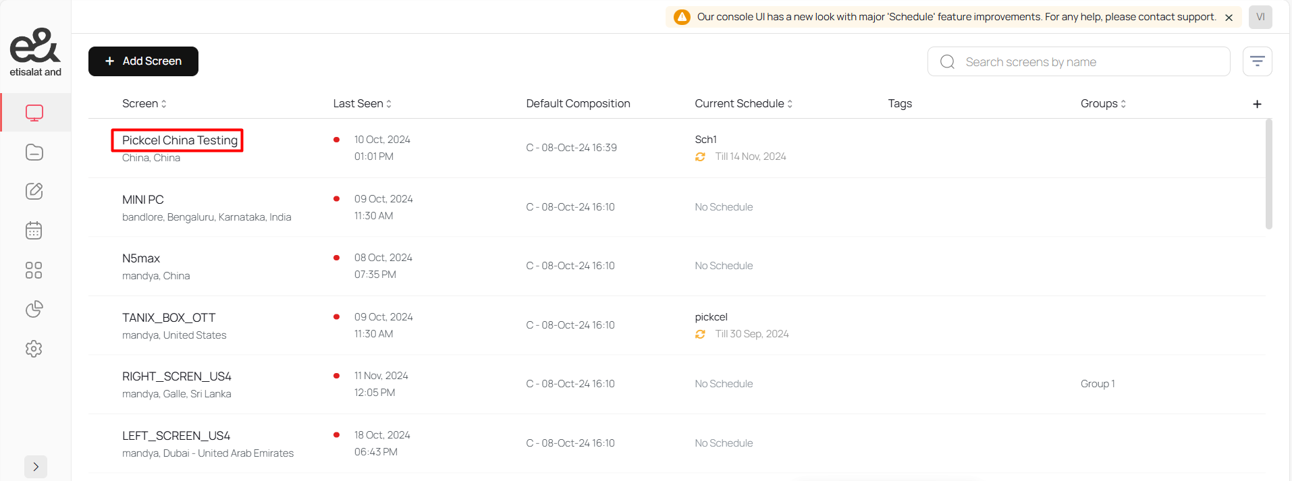Image resolution: width=1292 pixels, height=481 pixels.
Task: Open the Pickcel China Testing screen
Action: point(180,140)
